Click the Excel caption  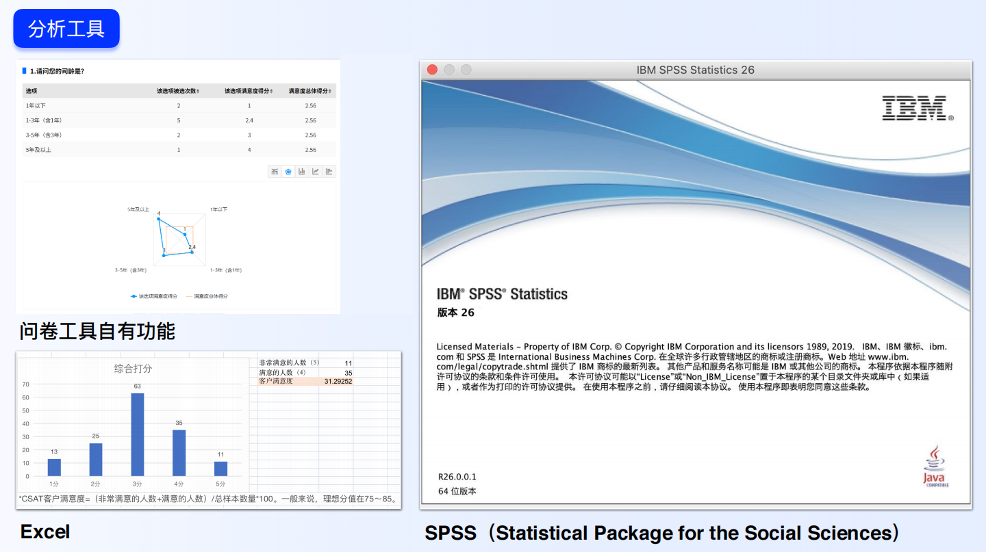tap(45, 531)
